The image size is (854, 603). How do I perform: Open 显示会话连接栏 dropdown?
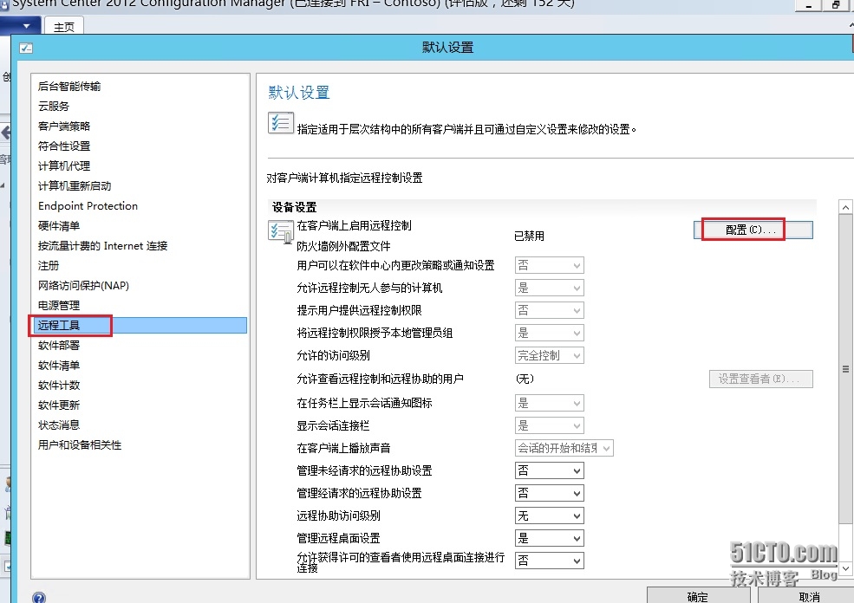coord(549,425)
